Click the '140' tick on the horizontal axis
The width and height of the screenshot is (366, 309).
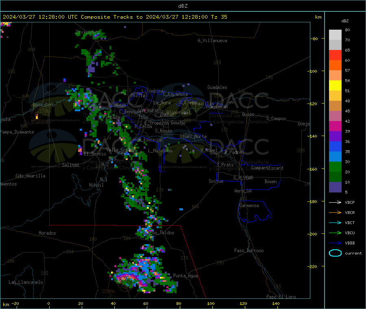click(276, 303)
